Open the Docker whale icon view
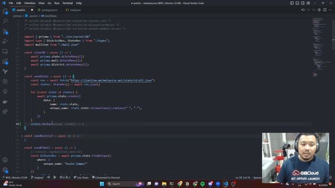Screen dimensions: 335x188 point(5,102)
